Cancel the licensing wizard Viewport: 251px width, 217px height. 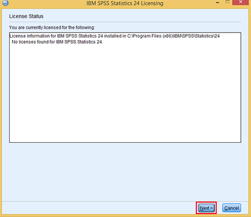(231, 208)
